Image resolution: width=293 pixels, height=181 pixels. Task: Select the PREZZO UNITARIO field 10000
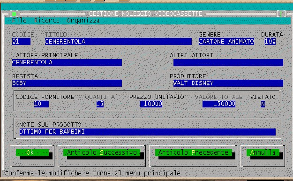pos(151,104)
